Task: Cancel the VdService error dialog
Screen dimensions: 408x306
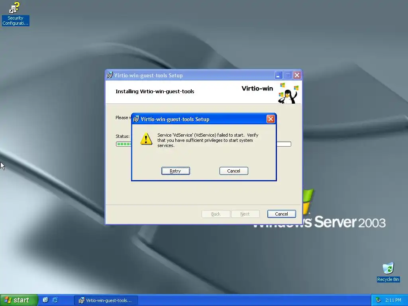Action: pyautogui.click(x=233, y=171)
